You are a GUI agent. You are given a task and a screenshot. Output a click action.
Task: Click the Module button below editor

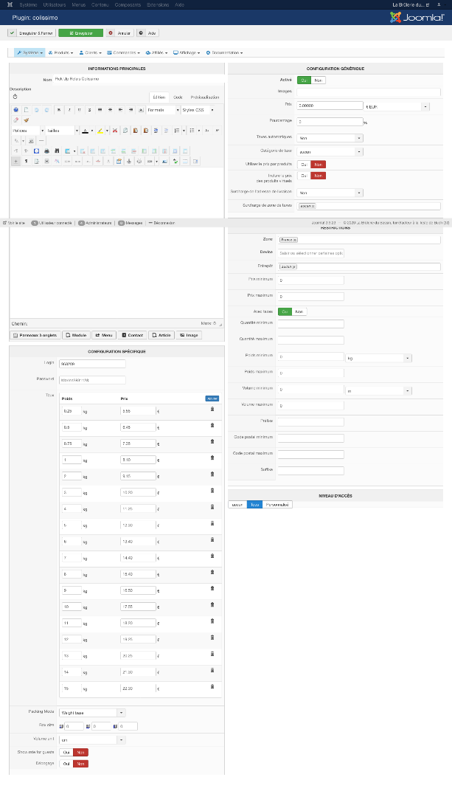point(76,335)
